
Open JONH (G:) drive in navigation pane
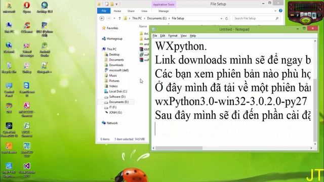113,112
